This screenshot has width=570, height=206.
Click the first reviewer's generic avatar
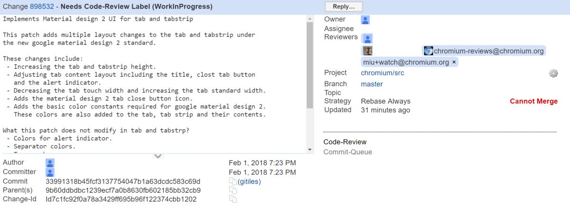(x=367, y=38)
